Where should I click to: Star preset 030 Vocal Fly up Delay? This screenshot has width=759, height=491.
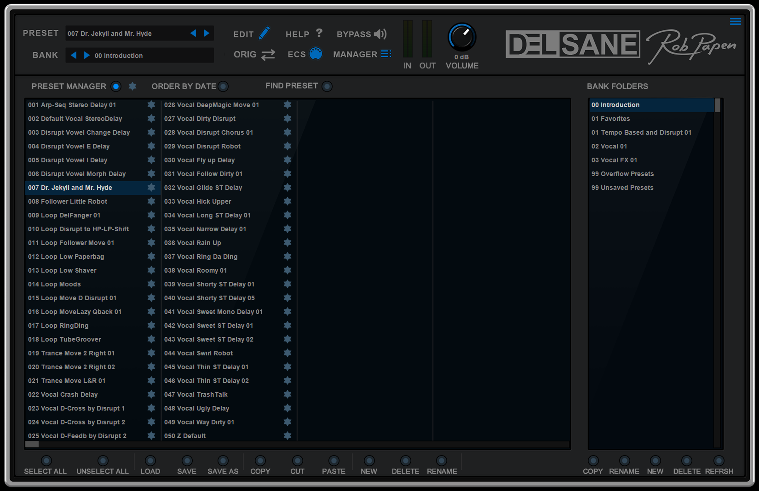[x=287, y=160]
